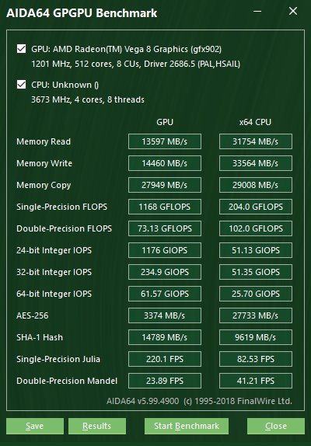Click the CPU Double-Precision Mandel 41.21 FPS box
Viewport: 311px width, 446px height.
[x=256, y=381]
